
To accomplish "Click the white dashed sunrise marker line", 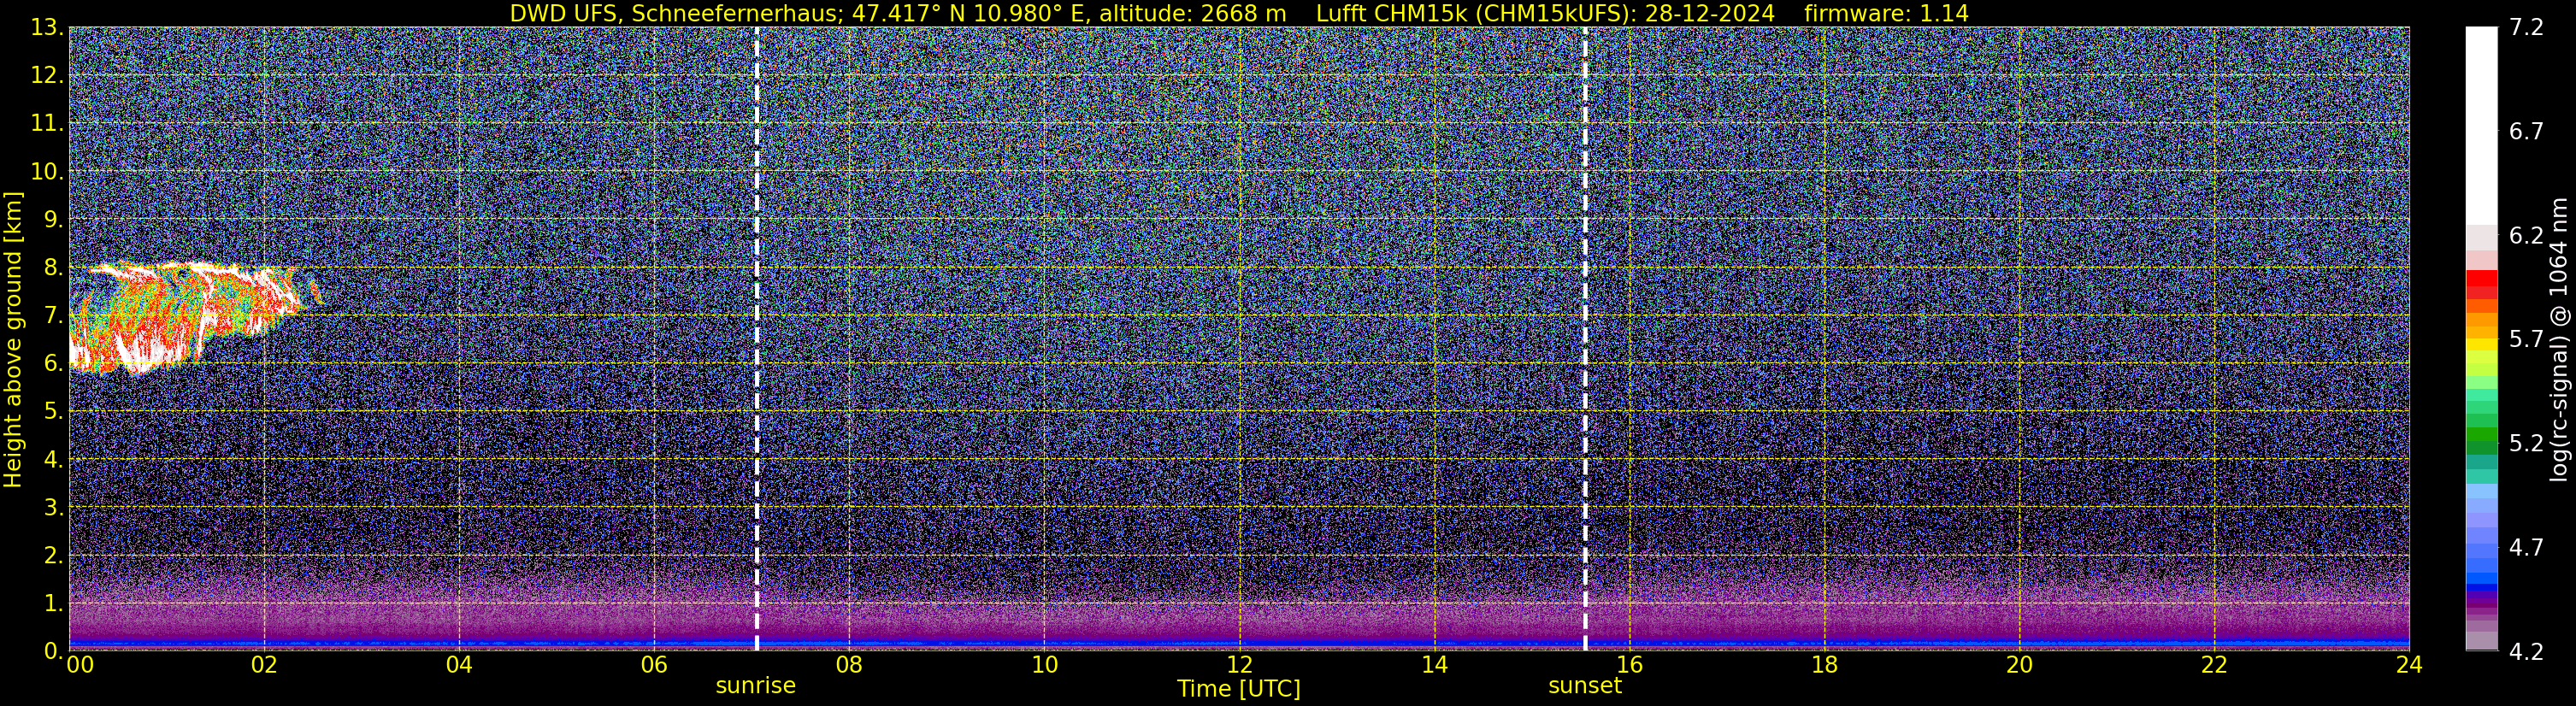I will (x=757, y=339).
